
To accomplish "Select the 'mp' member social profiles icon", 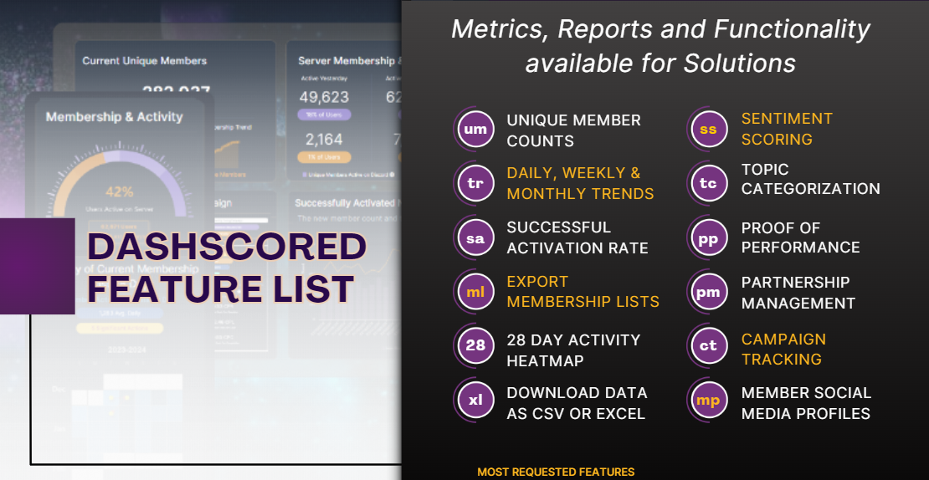I will point(709,400).
